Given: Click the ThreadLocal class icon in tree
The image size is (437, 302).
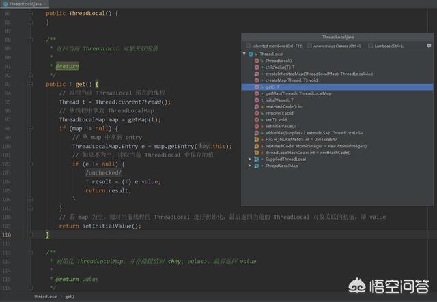Looking at the screenshot, I should (251, 54).
